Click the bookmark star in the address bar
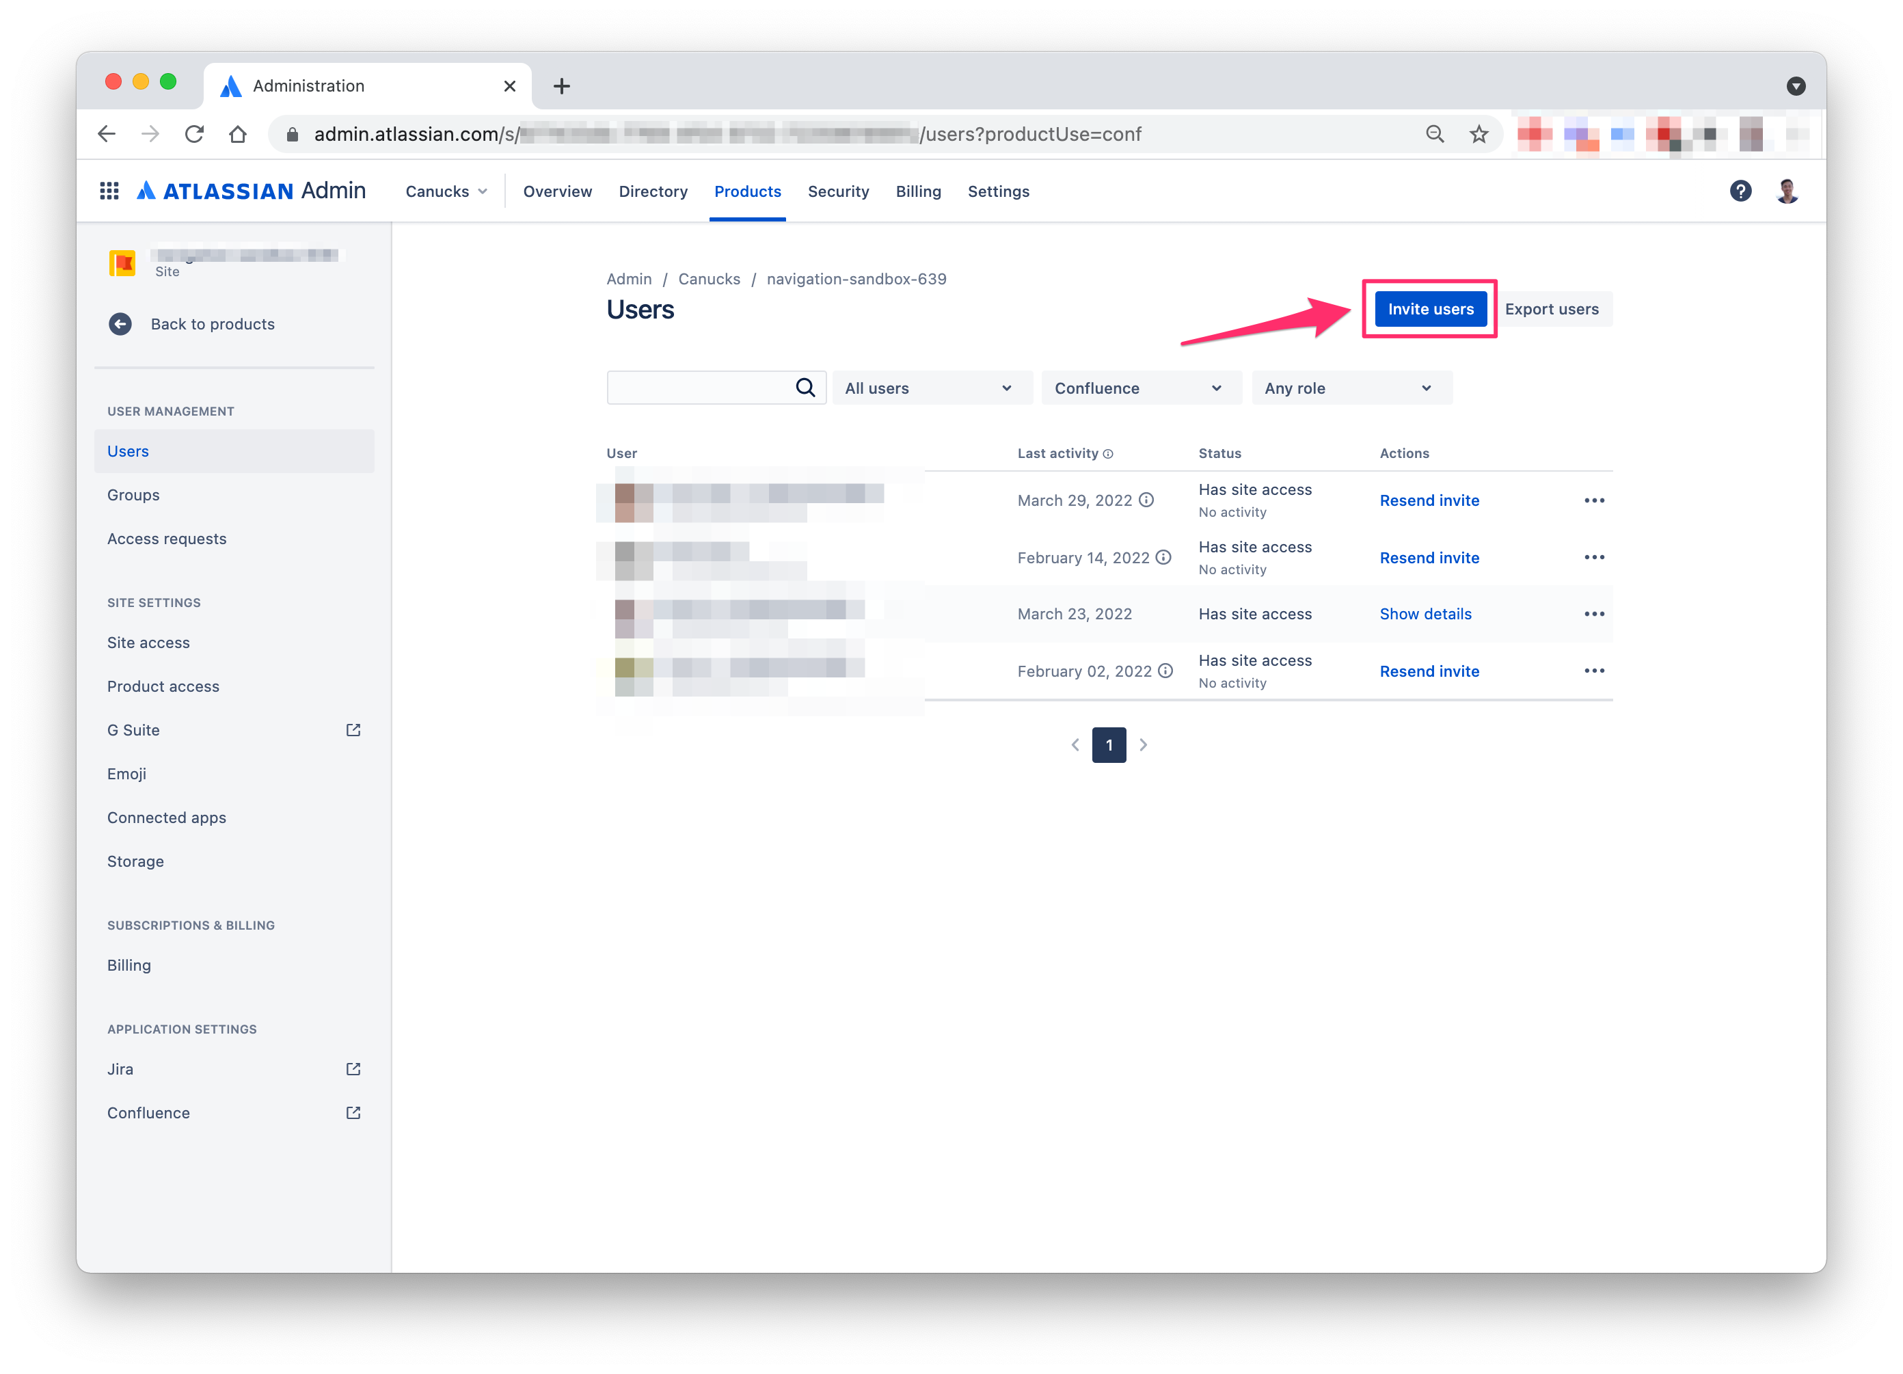The height and width of the screenshot is (1374, 1903). (x=1479, y=133)
